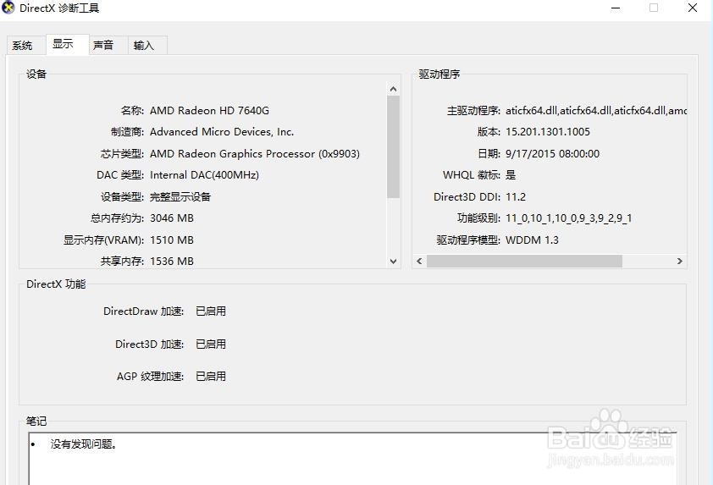Minimize the DirectX 诊断工具 window

[x=616, y=8]
